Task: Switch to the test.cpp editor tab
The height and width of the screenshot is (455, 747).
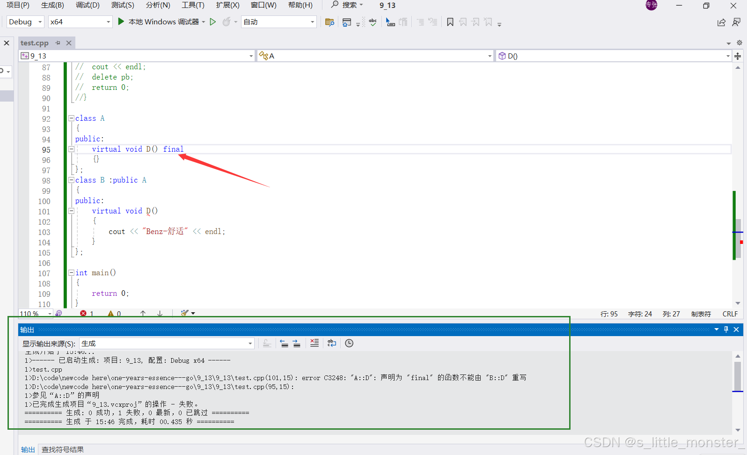Action: [x=35, y=43]
